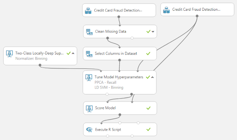
Task: Expand the Clean Missing Data module comment
Action: click(153, 31)
